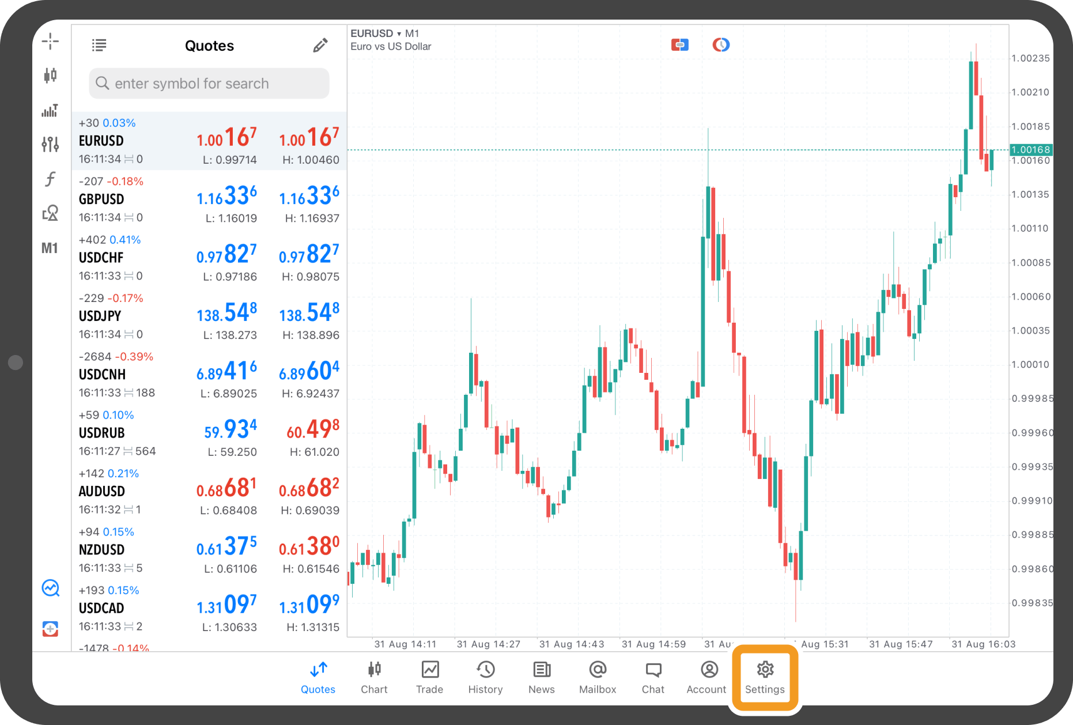Switch to the Trade tab
This screenshot has width=1073, height=725.
tap(429, 677)
